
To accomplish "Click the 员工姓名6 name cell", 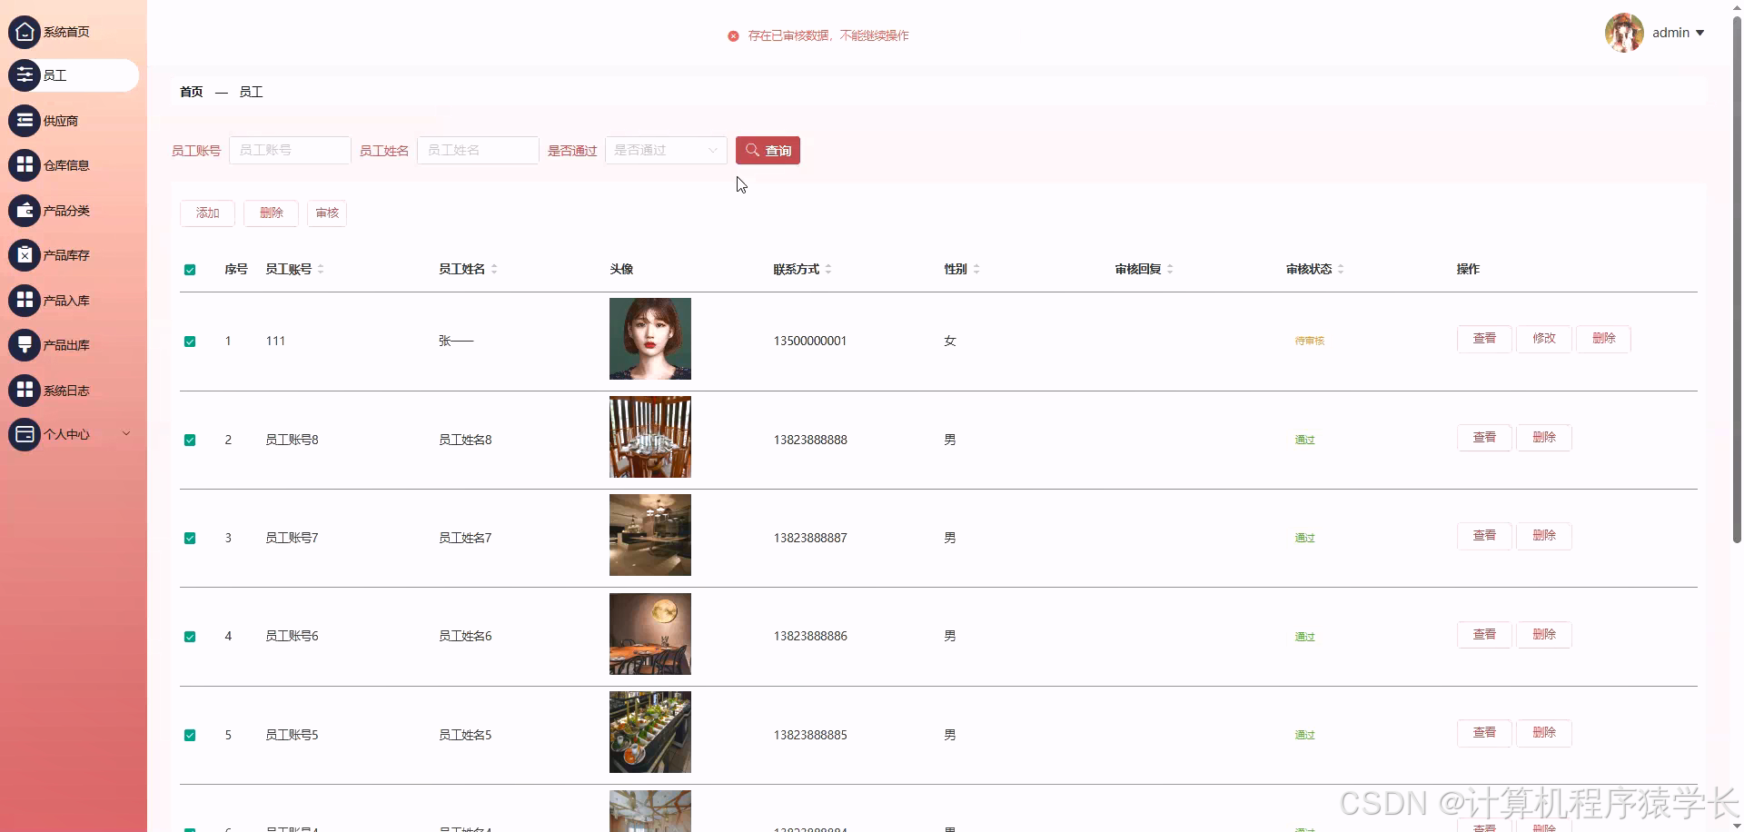I will pyautogui.click(x=465, y=636).
